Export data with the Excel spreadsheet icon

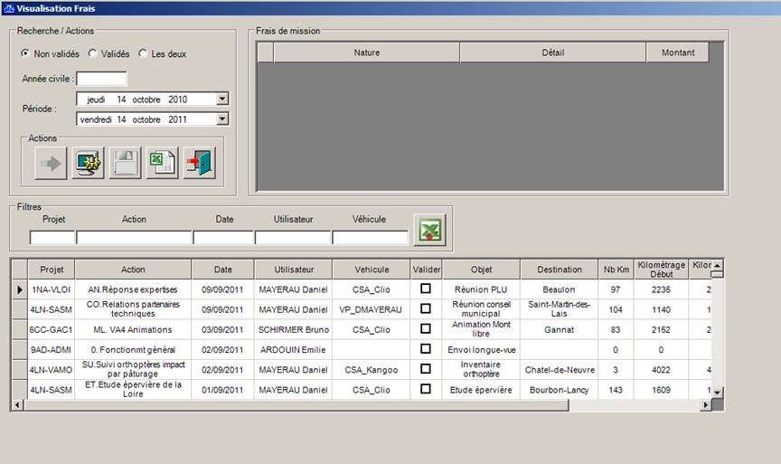pos(162,163)
